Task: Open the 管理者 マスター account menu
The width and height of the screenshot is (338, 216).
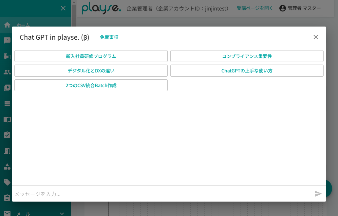Action: point(300,8)
